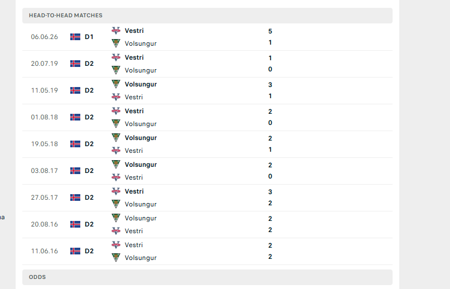Click Volsungur crest in 11.06.16 match
The height and width of the screenshot is (289, 450).
click(x=116, y=258)
